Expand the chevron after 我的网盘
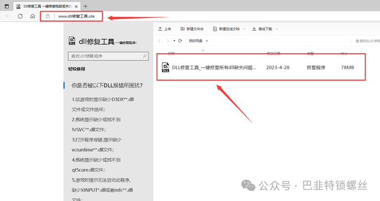 [207, 41]
